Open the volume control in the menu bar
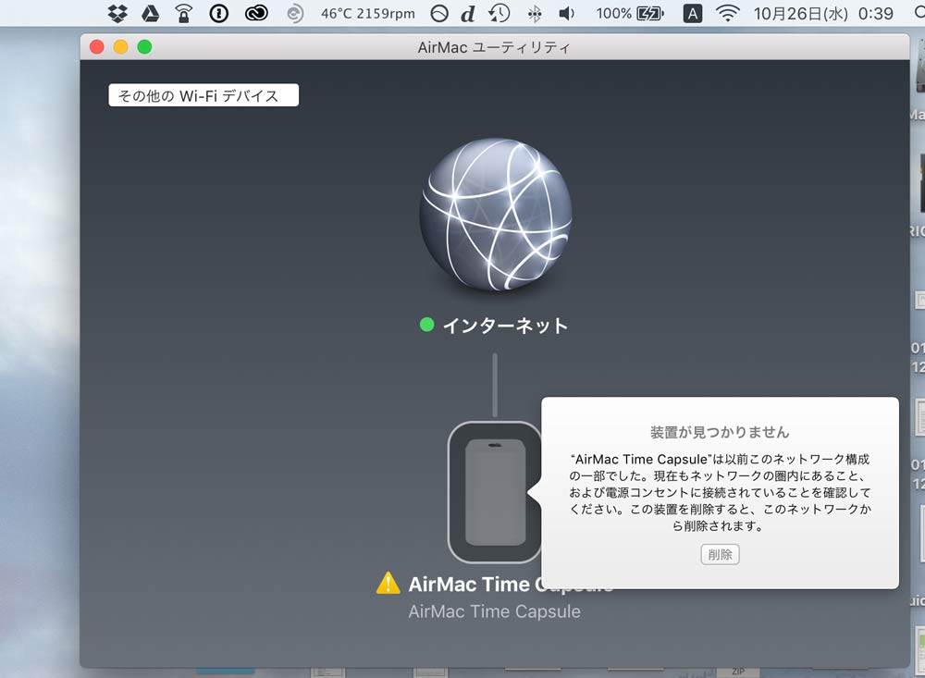This screenshot has width=925, height=678. pos(566,13)
